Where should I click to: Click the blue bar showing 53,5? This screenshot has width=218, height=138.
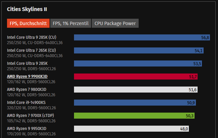tap(138, 63)
